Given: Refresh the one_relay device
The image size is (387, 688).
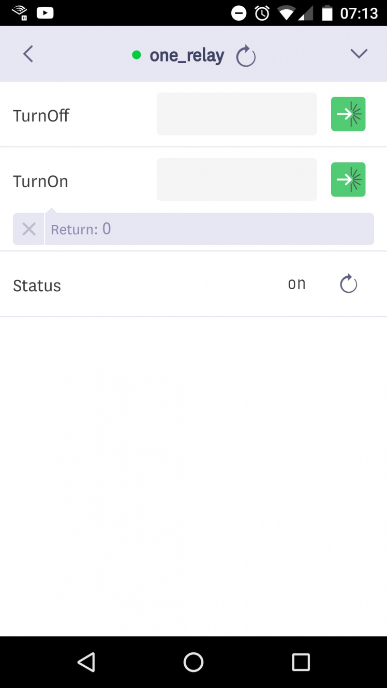Looking at the screenshot, I should 246,56.
